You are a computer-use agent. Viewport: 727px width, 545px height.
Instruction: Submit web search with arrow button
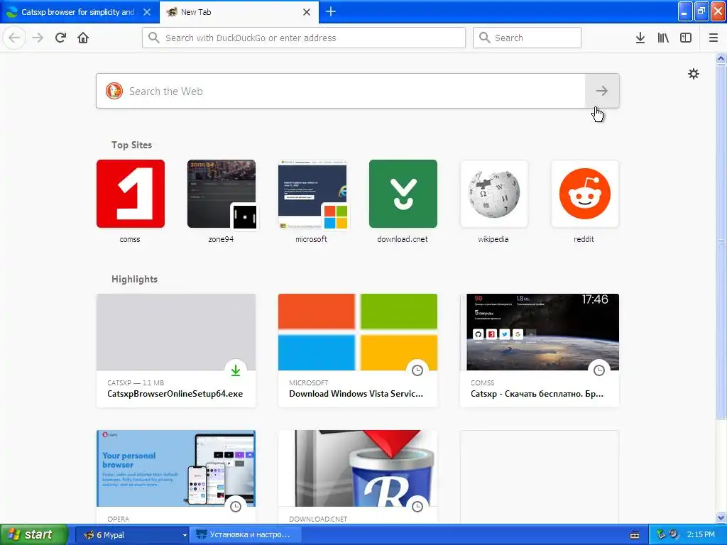[602, 91]
